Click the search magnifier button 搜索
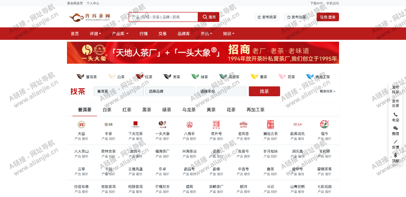This screenshot has height=197, width=406. click(x=208, y=17)
